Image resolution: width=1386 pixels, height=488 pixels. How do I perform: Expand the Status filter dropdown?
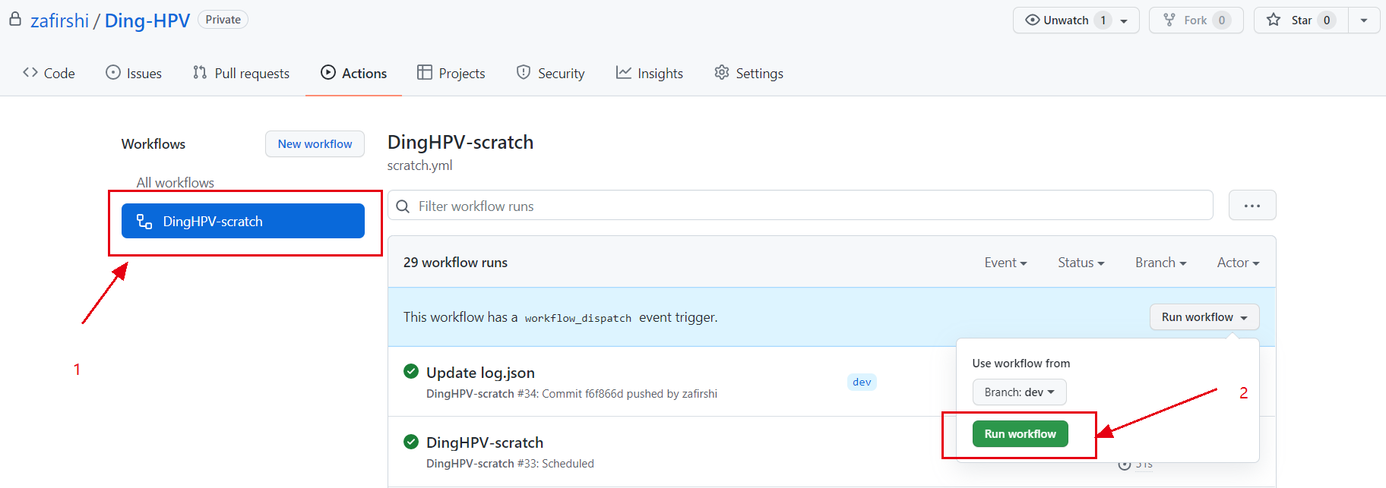pos(1081,262)
